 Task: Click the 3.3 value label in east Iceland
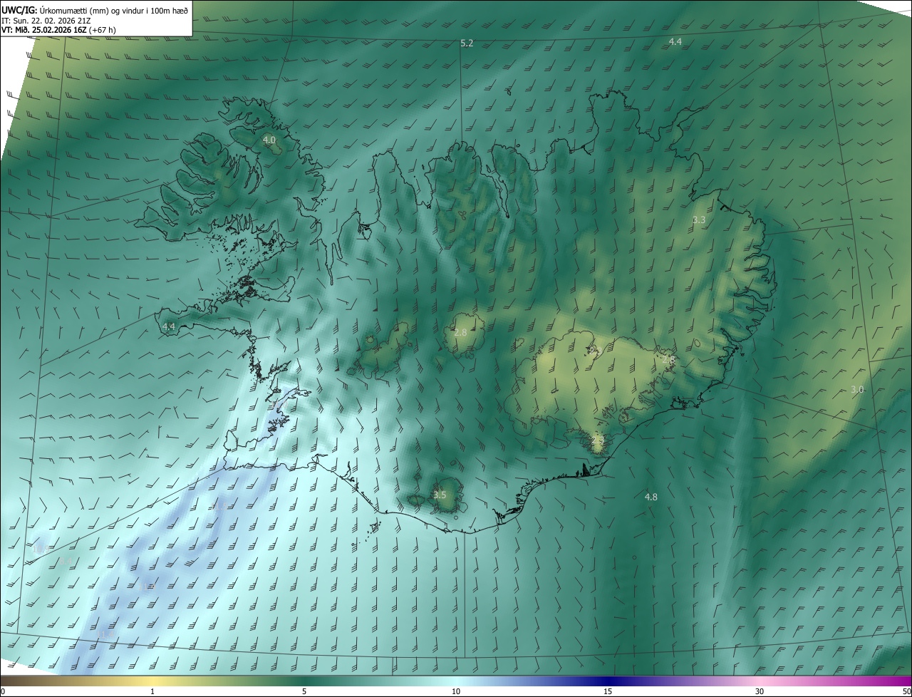[699, 220]
